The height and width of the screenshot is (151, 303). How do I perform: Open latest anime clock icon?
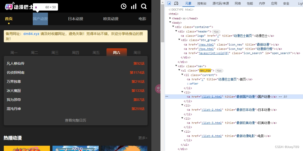[x=124, y=6]
